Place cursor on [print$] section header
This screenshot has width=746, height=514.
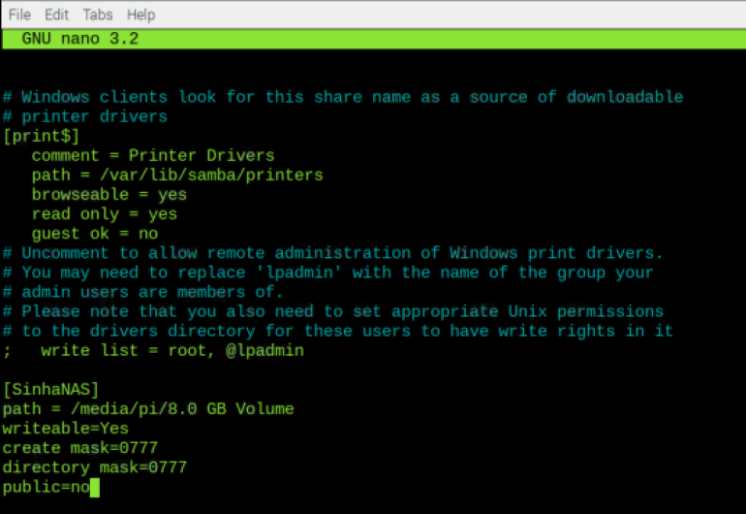pyautogui.click(x=41, y=136)
